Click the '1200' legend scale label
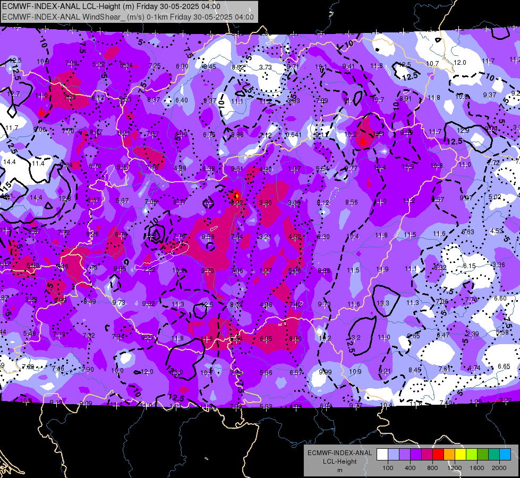Viewport: 520px width, 478px height. point(454,468)
